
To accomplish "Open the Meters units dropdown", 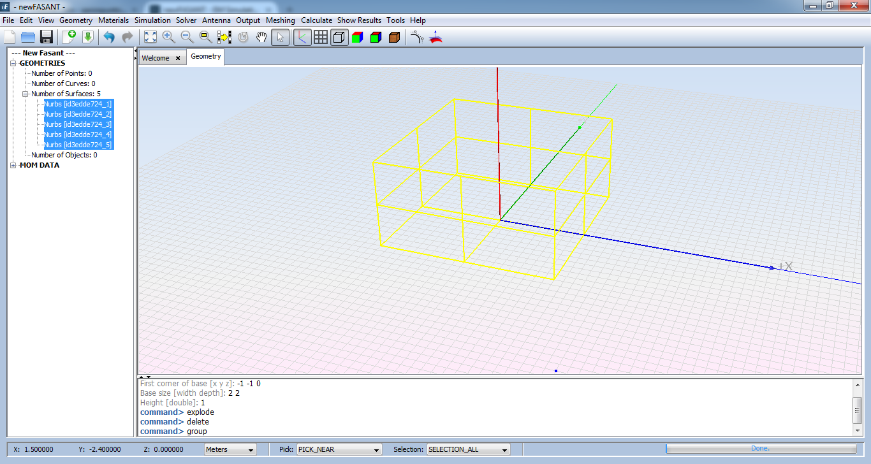I will click(x=230, y=449).
